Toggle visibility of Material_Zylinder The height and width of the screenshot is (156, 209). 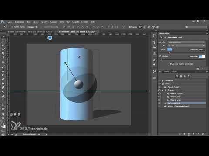click(x=160, y=94)
